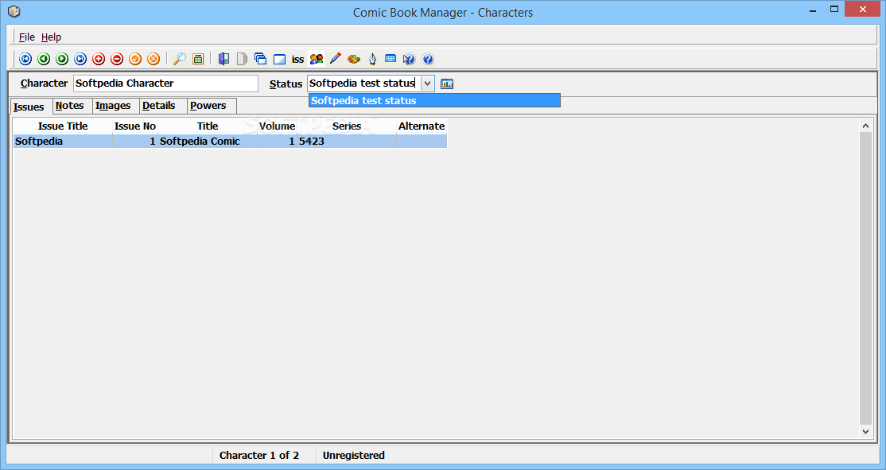Expand the Status dropdown arrow
This screenshot has width=886, height=470.
pyautogui.click(x=428, y=84)
